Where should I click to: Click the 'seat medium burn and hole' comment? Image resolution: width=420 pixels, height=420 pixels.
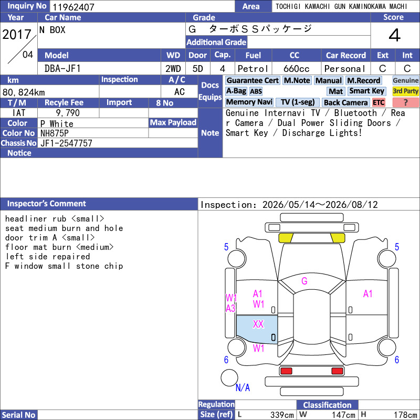(64, 228)
